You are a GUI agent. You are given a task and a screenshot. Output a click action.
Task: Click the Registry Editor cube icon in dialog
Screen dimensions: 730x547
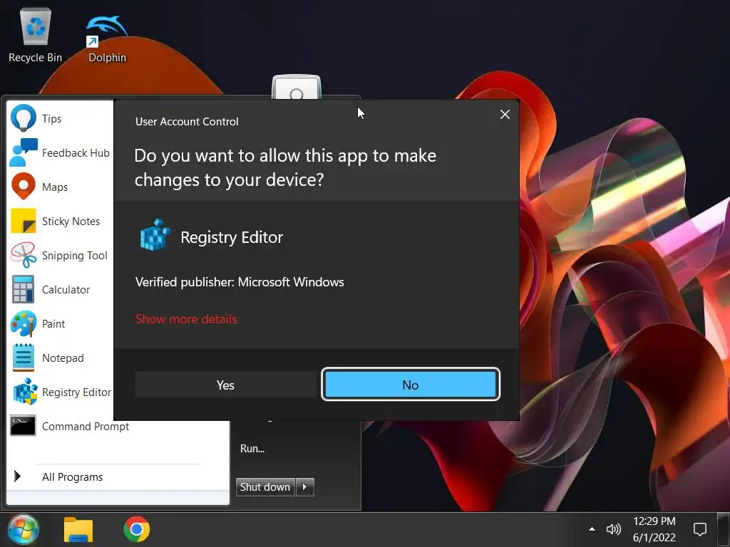pos(155,235)
